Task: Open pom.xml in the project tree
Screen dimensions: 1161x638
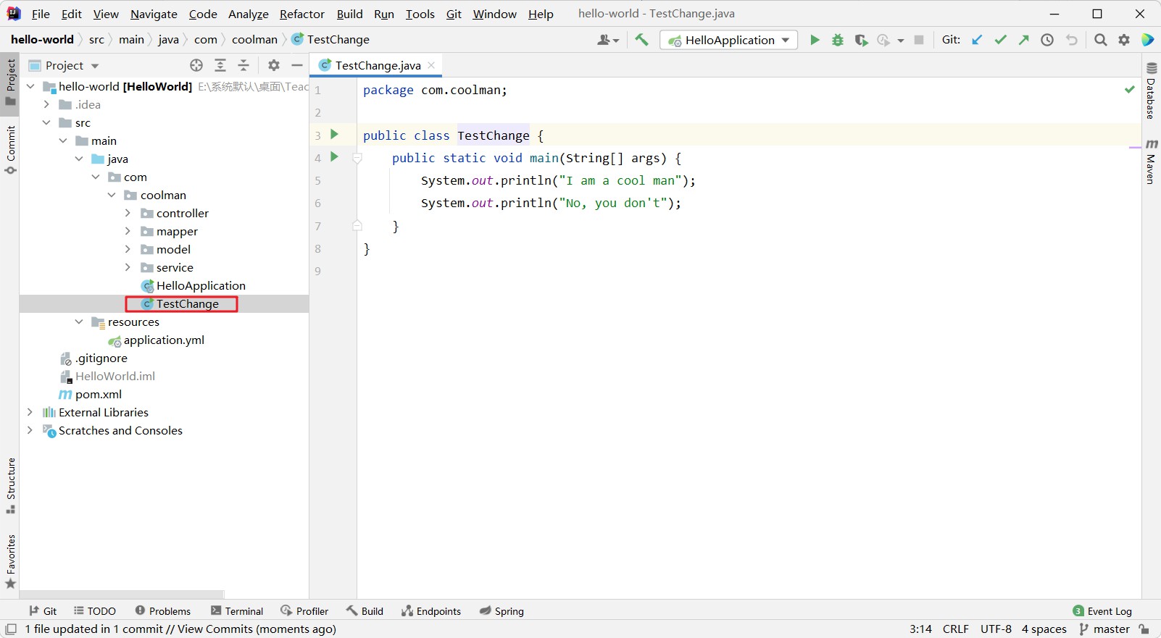Action: (x=98, y=394)
